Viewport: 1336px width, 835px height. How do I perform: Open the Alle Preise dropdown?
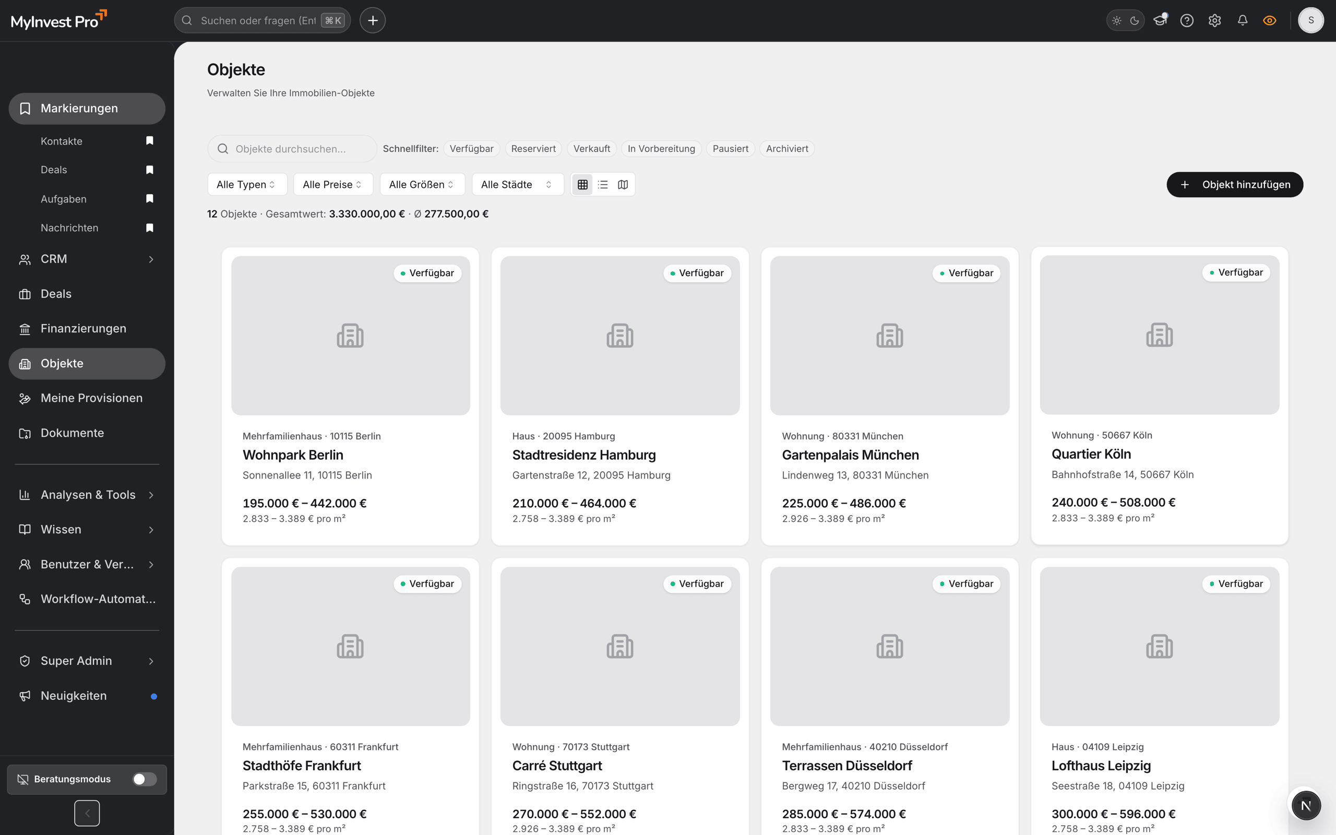click(x=333, y=184)
